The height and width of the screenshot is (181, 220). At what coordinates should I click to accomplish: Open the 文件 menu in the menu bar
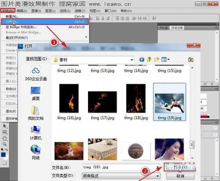pyautogui.click(x=8, y=11)
